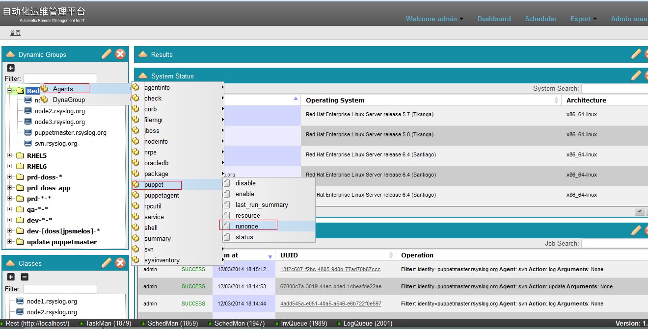This screenshot has height=329, width=648.
Task: Open the package agent submenu
Action: pyautogui.click(x=177, y=174)
